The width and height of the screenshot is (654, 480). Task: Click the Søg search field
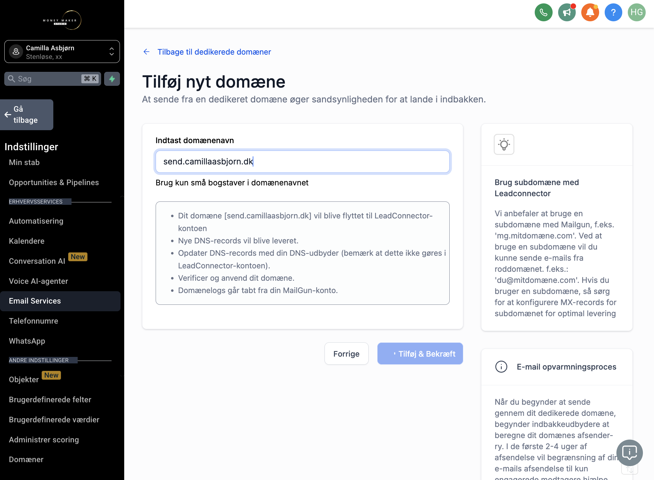tap(52, 79)
